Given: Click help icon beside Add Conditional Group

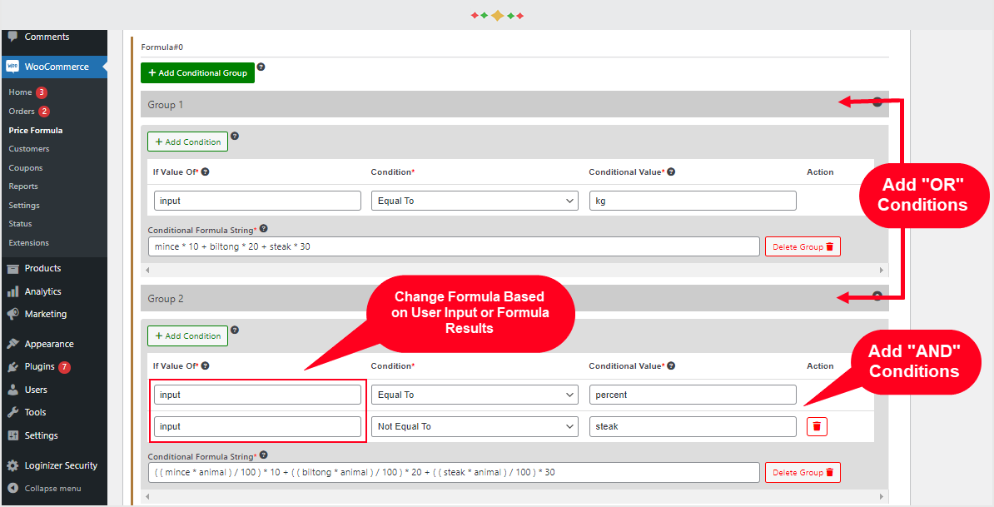Looking at the screenshot, I should (261, 67).
